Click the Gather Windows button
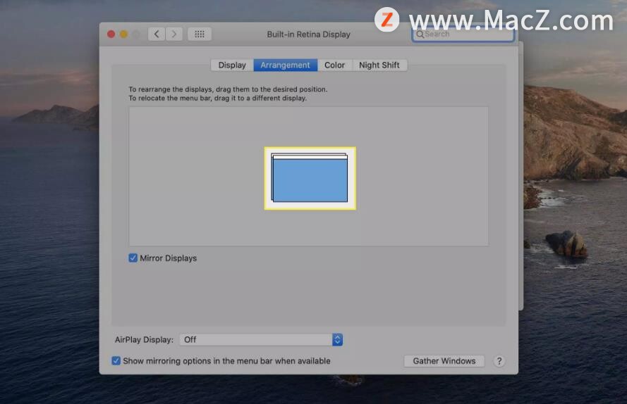627x404 pixels. [444, 361]
